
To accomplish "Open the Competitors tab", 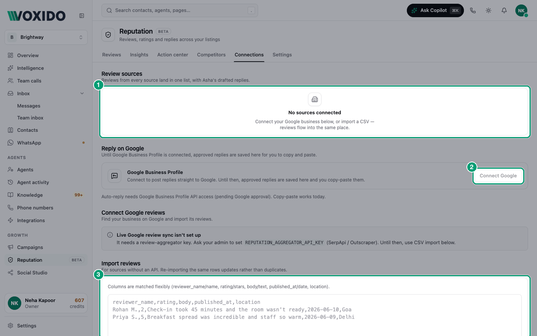I will click(x=211, y=55).
